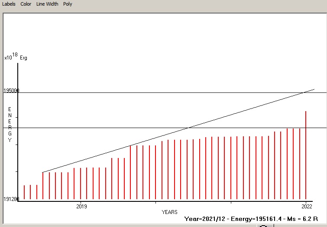This screenshot has width=327, height=227.
Task: Click the first red bar on the left
Action: [24, 192]
